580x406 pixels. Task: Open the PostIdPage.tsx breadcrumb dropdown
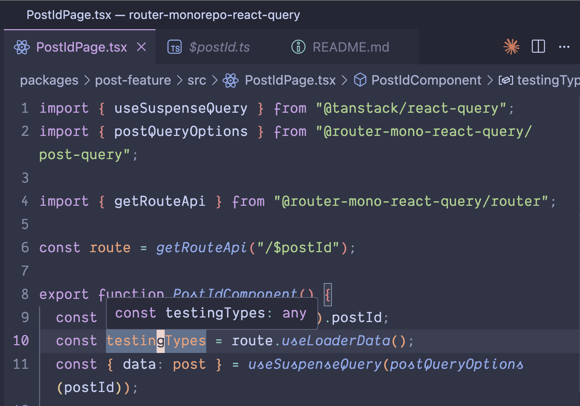tap(290, 80)
